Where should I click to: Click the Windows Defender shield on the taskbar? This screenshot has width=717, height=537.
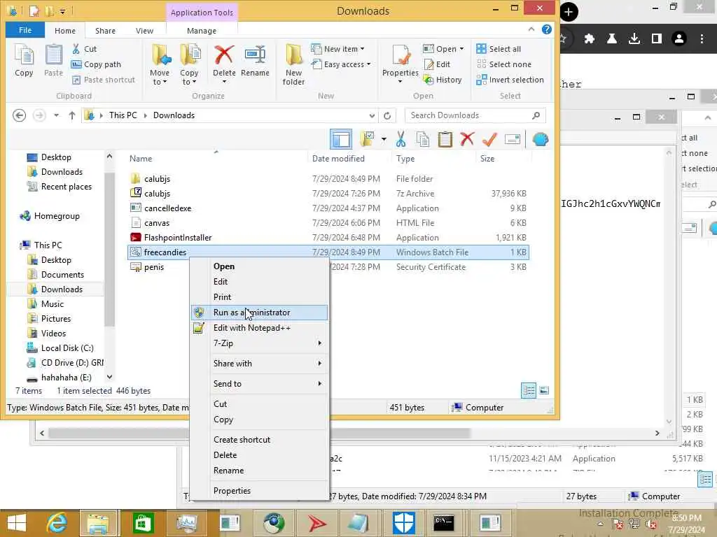click(x=404, y=523)
